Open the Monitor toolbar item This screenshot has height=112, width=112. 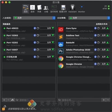(x=81, y=9)
